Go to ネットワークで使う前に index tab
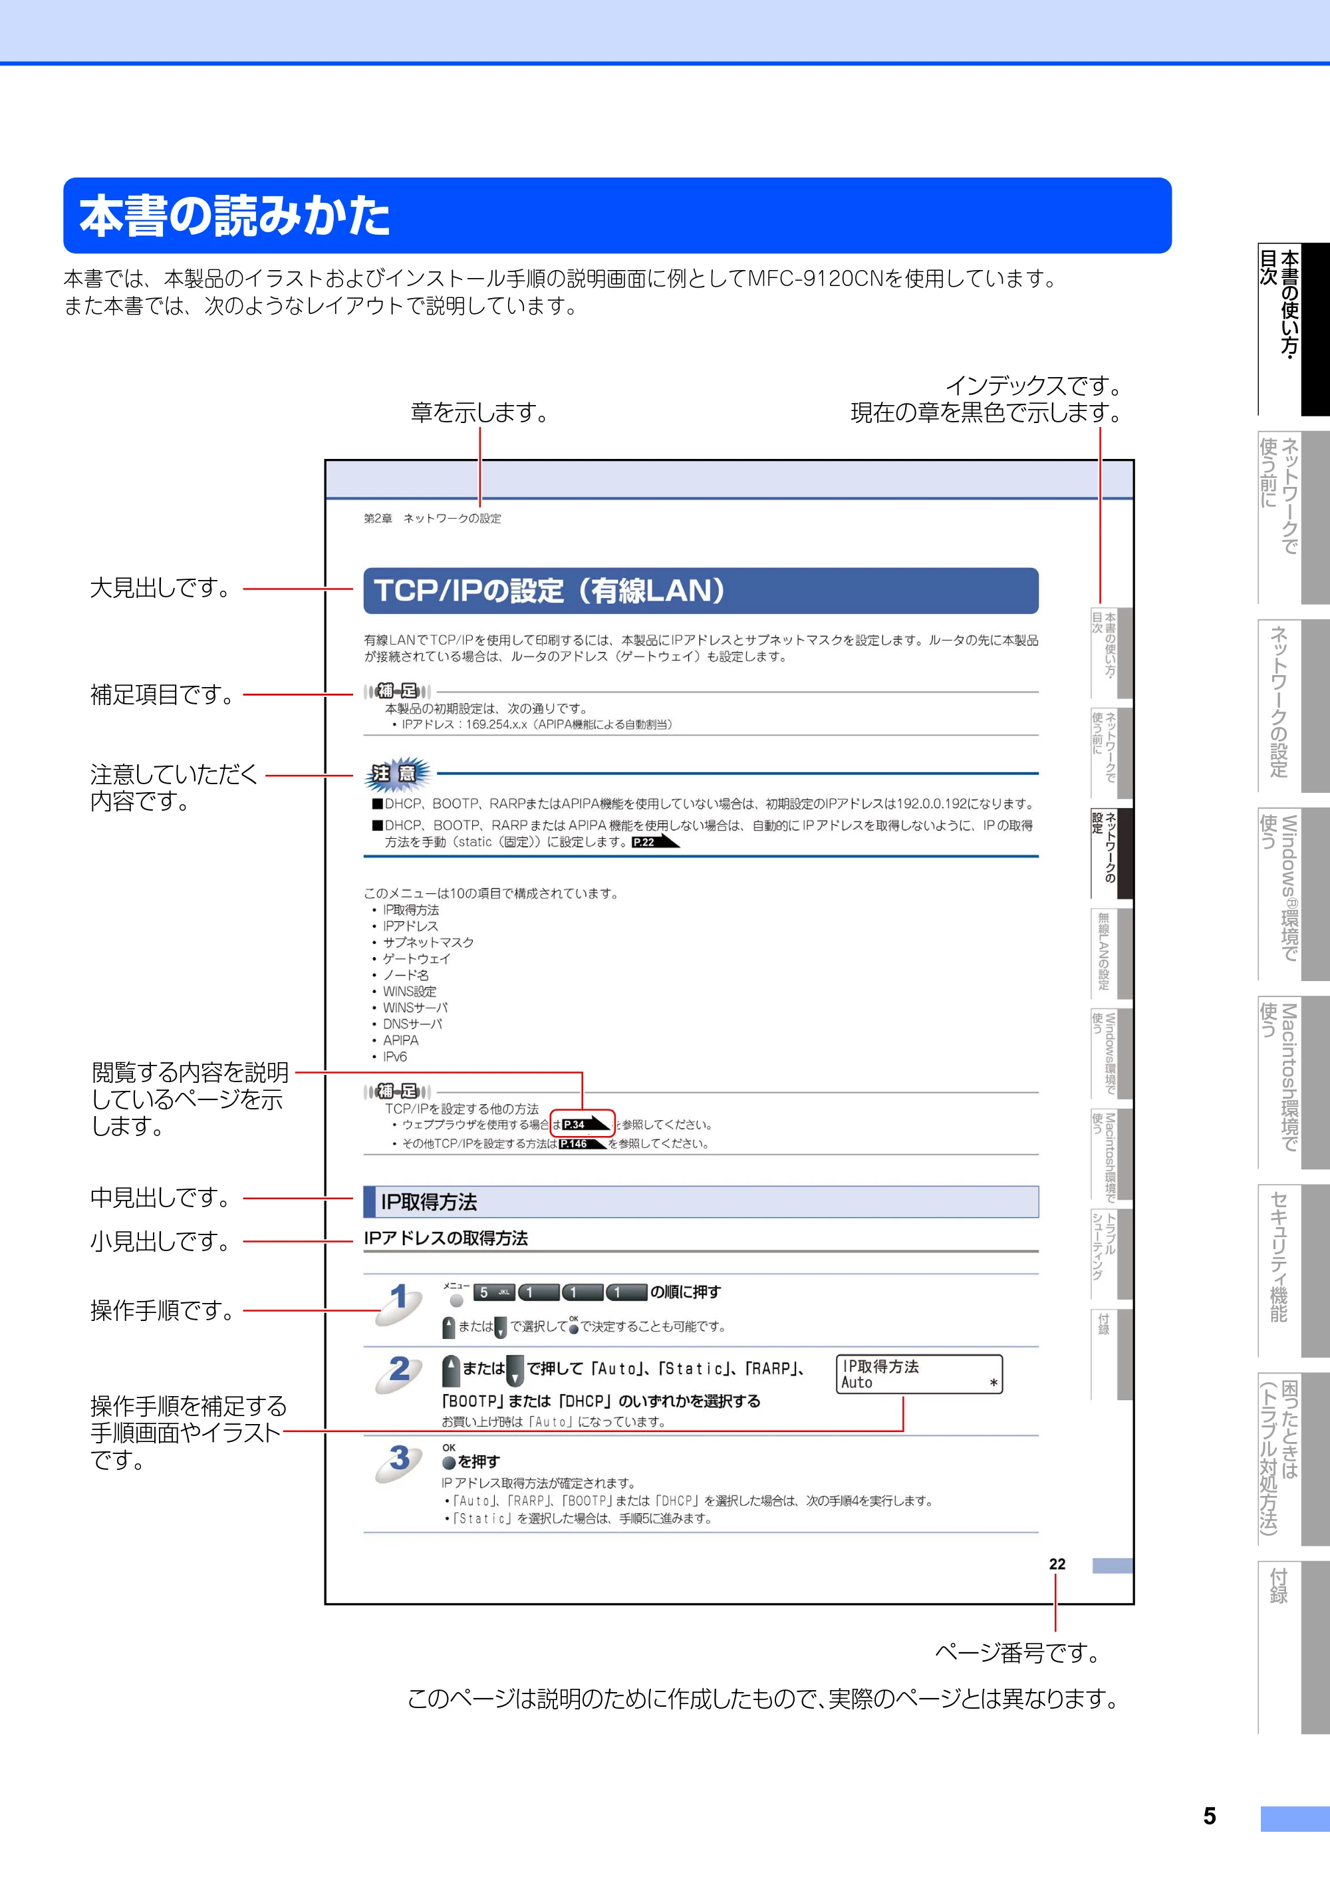The width and height of the screenshot is (1330, 1883). click(1293, 517)
